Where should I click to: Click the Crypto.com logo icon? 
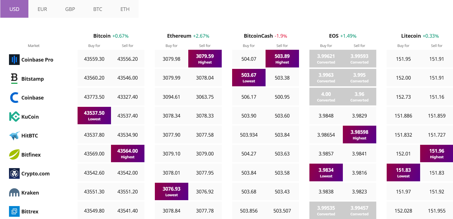(14, 173)
